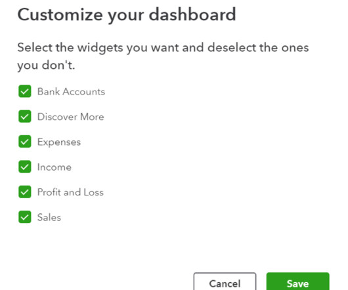Select the Expenses label text
Screen dimensions: 348x290
(59, 142)
